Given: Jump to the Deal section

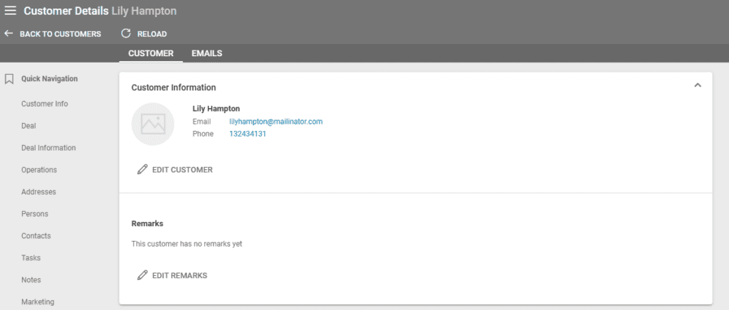Looking at the screenshot, I should [28, 126].
